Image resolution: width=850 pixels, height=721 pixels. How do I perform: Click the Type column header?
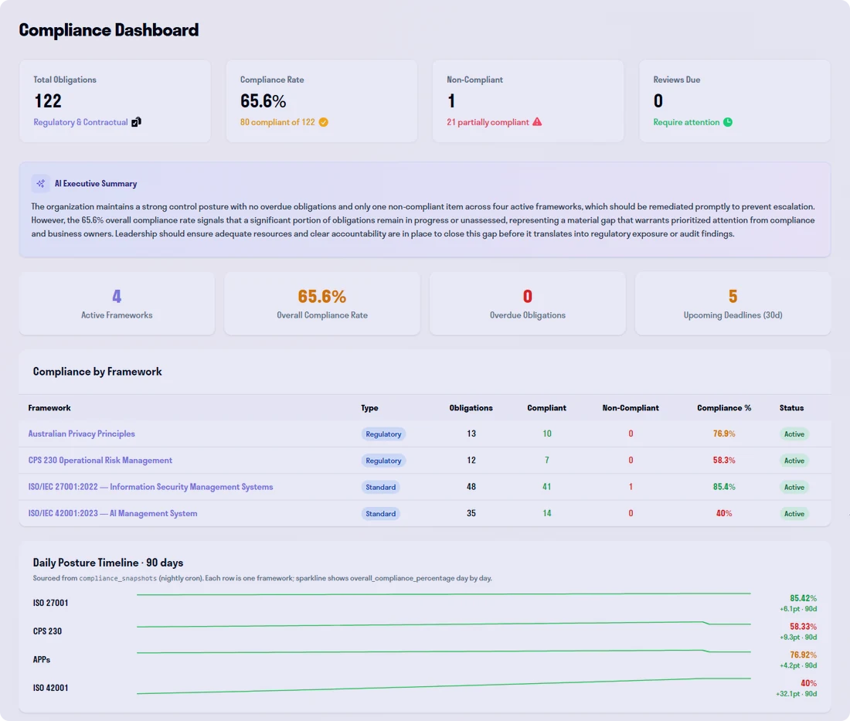tap(369, 408)
